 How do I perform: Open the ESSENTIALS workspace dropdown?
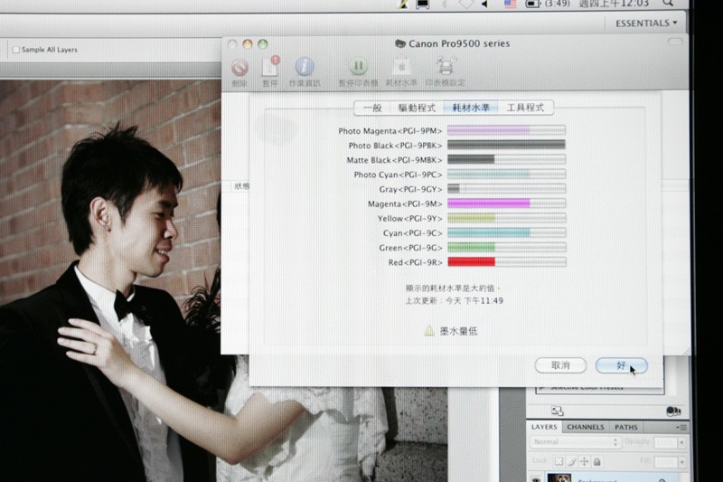tap(646, 24)
